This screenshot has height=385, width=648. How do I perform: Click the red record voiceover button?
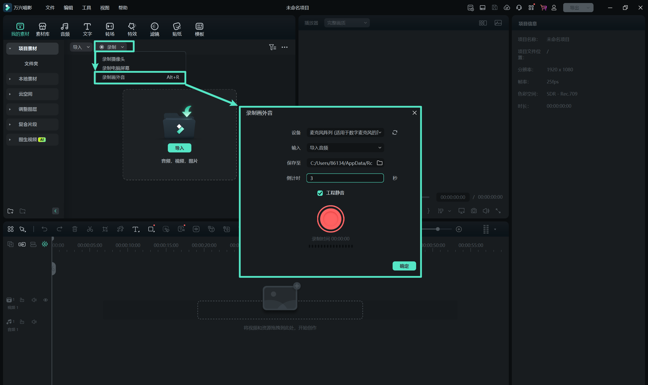(330, 219)
